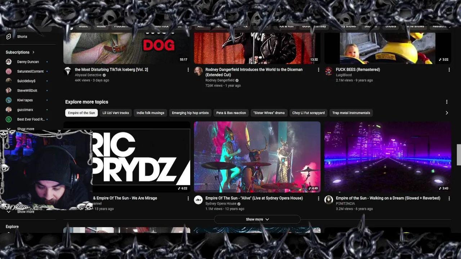Open Explore heading in sidebar
Image resolution: width=461 pixels, height=259 pixels.
coord(12,227)
